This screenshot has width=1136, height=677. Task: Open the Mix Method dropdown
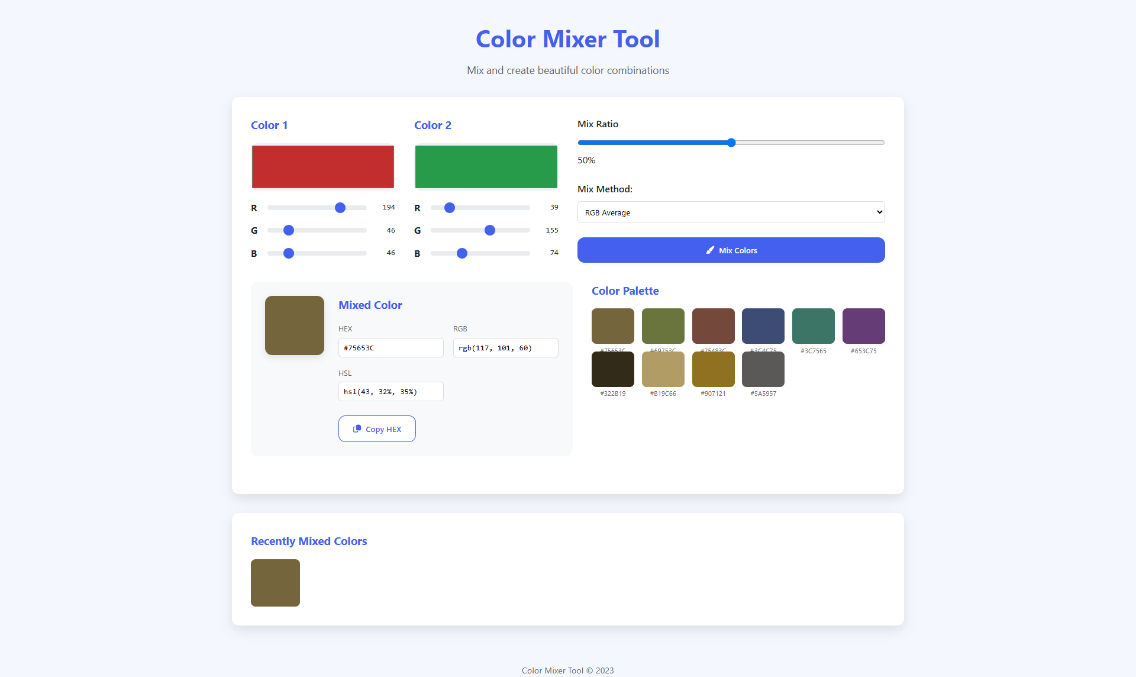click(731, 212)
